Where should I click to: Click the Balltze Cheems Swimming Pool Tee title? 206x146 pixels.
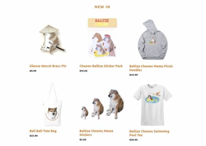point(149,133)
